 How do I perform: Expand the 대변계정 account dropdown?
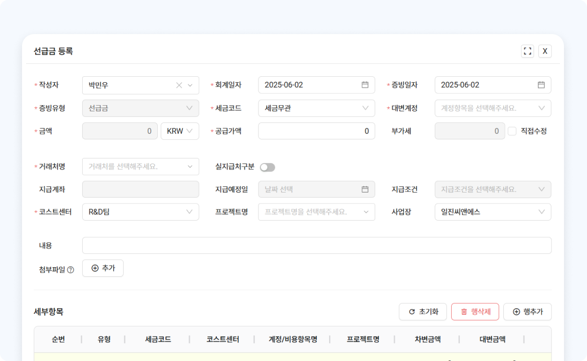[x=492, y=108]
